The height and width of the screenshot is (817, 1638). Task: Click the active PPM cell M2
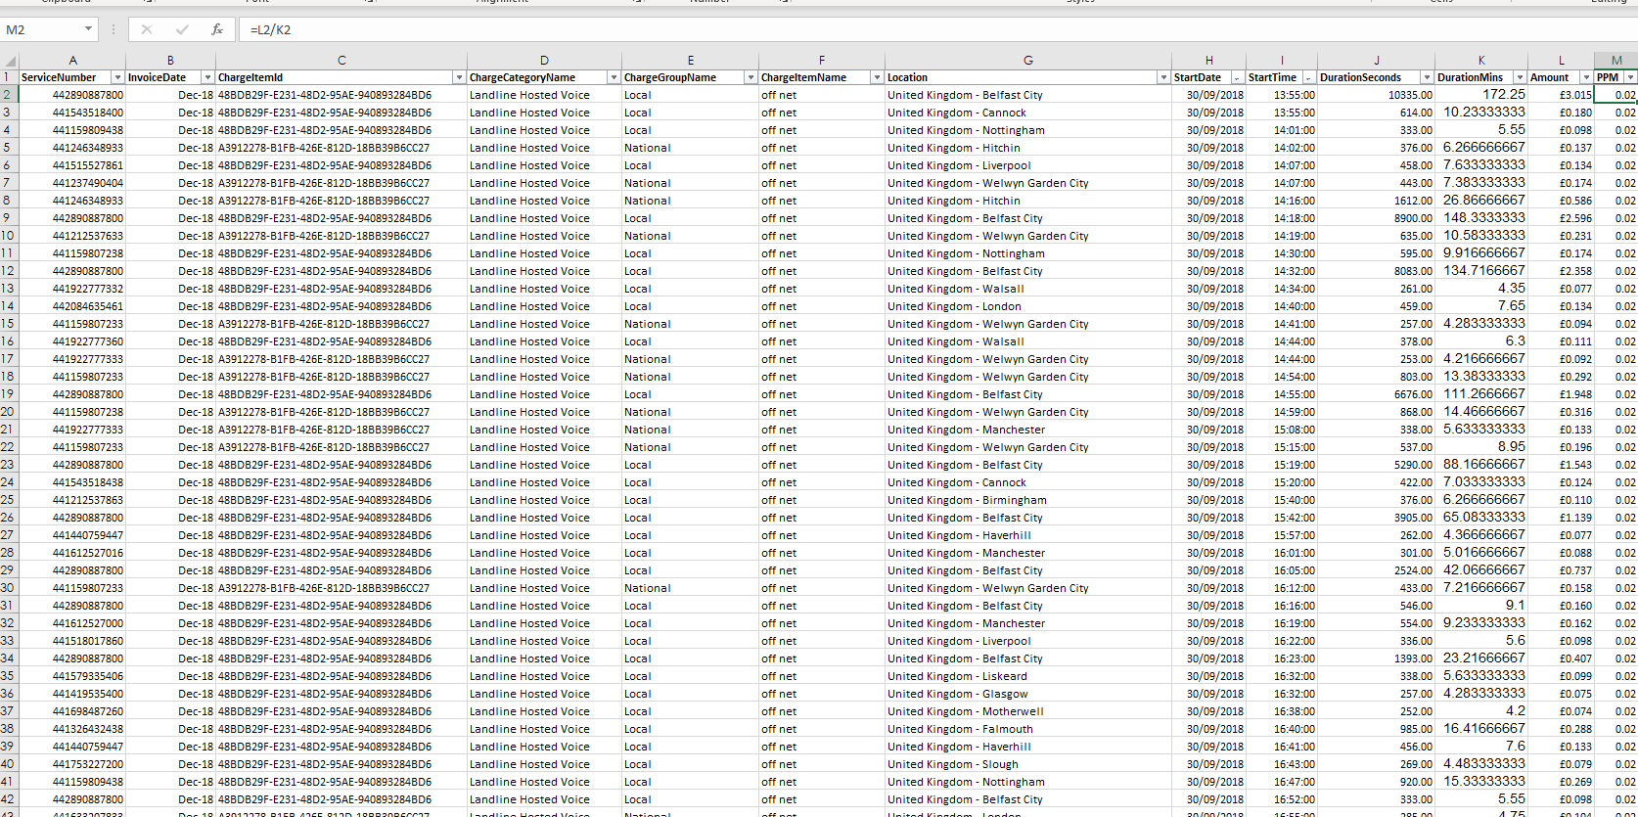pyautogui.click(x=1616, y=95)
